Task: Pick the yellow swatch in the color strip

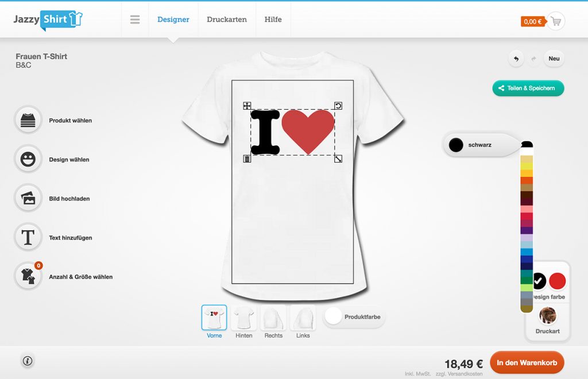Action: tap(527, 166)
